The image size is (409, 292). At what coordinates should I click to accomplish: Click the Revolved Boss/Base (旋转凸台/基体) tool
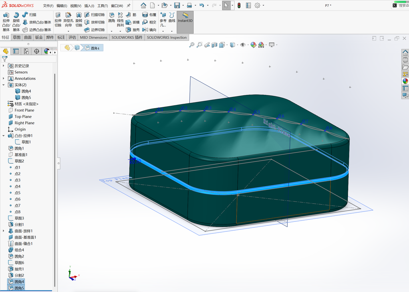click(x=16, y=22)
